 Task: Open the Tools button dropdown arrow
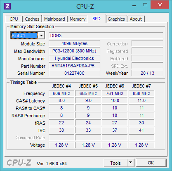[131, 163]
